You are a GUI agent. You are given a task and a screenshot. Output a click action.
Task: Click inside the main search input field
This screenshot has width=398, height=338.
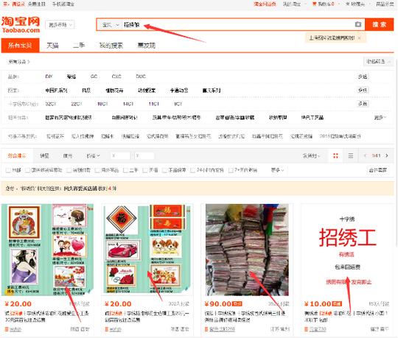tap(237, 24)
